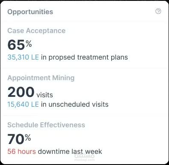Click the percent sign beside 65
This screenshot has width=169, height=165.
29,44
